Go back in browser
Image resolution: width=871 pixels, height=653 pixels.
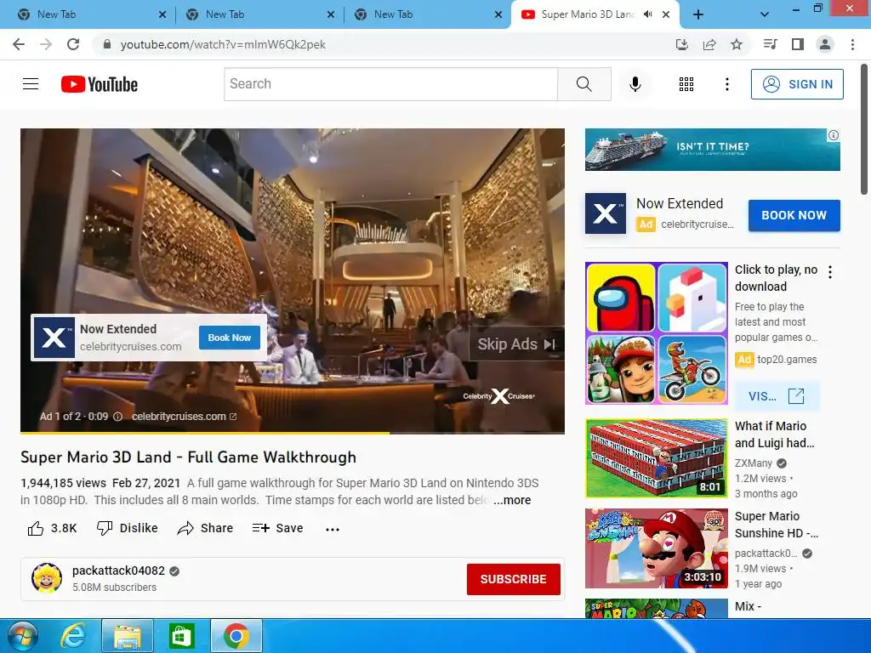coord(19,44)
